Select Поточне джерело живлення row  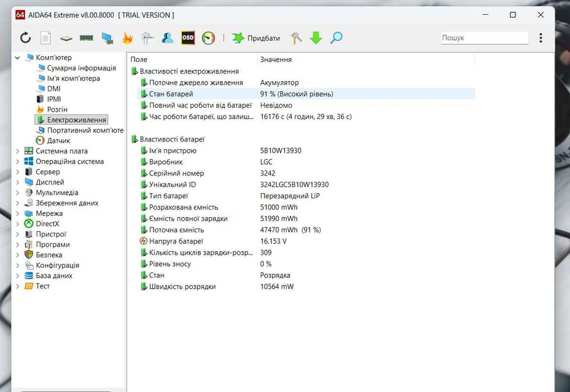(306, 83)
